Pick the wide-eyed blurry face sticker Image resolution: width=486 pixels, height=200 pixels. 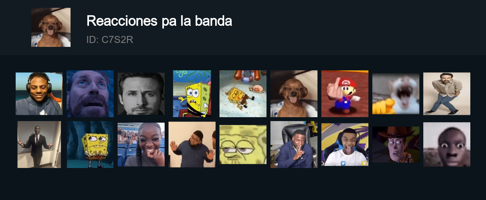click(447, 145)
